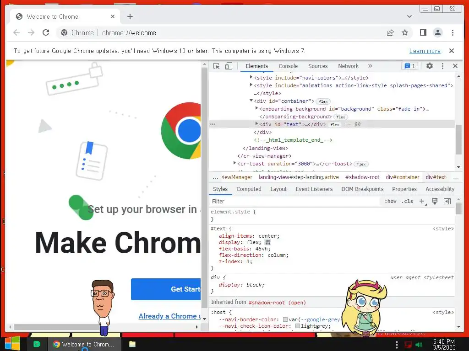Screen dimensions: 469x351
Task: Bookmark this tab star icon
Action: coord(405,32)
